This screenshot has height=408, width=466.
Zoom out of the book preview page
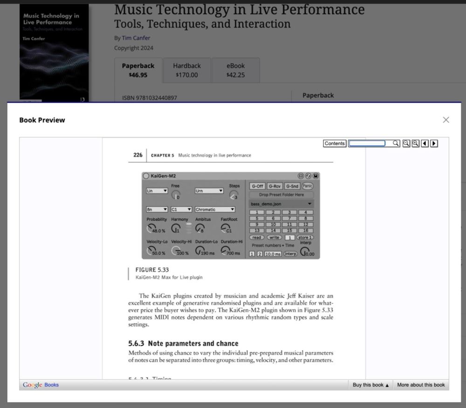pyautogui.click(x=406, y=143)
